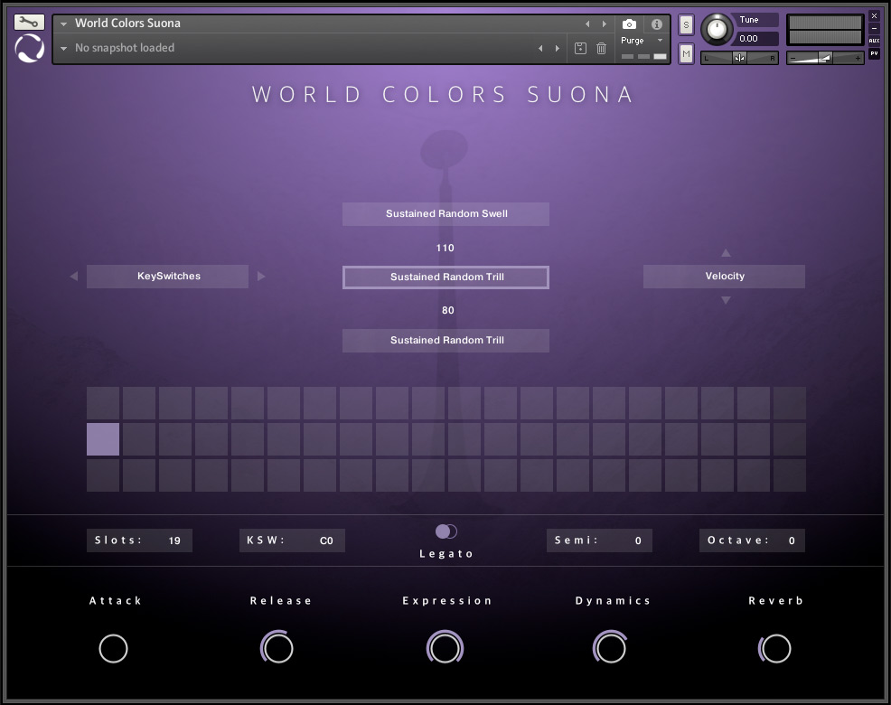Load the next snapshot arrow
The width and height of the screenshot is (891, 705).
[x=557, y=48]
